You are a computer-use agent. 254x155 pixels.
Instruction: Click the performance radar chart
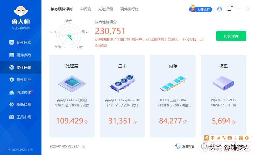point(69,36)
